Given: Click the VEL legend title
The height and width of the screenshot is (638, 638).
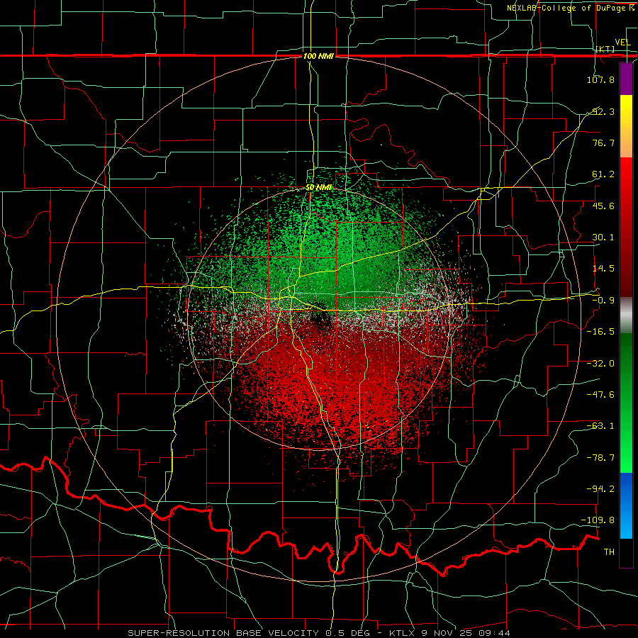Looking at the screenshot, I should click(622, 43).
